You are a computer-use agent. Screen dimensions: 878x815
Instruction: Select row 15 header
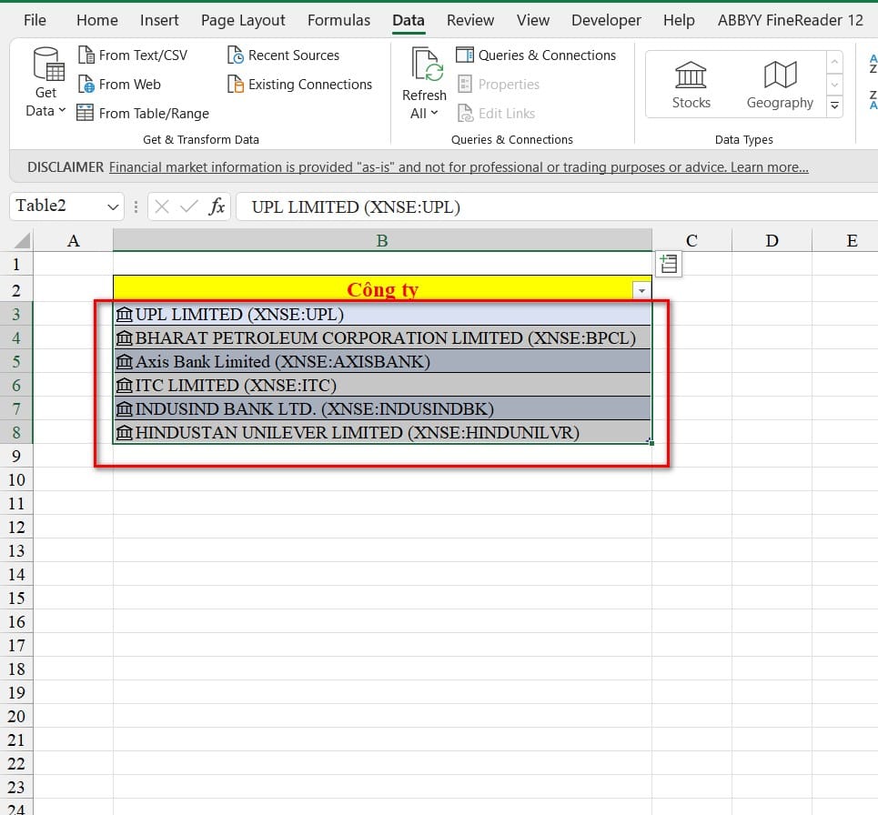[x=16, y=598]
